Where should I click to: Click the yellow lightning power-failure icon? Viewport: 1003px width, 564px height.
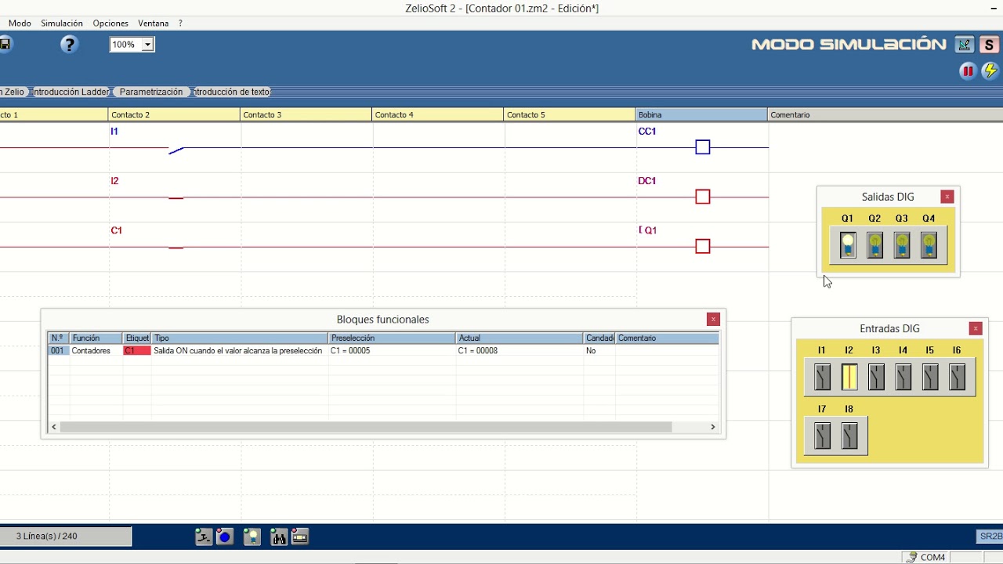pyautogui.click(x=990, y=71)
